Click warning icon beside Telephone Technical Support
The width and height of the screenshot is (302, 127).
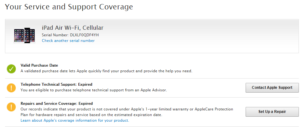point(11,88)
